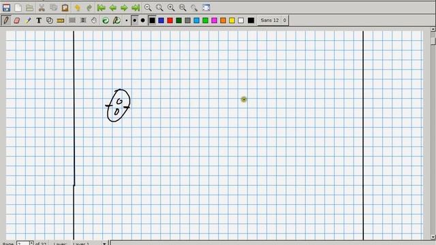Go to the next page
Screen dimensions: 436x245
[124, 7]
